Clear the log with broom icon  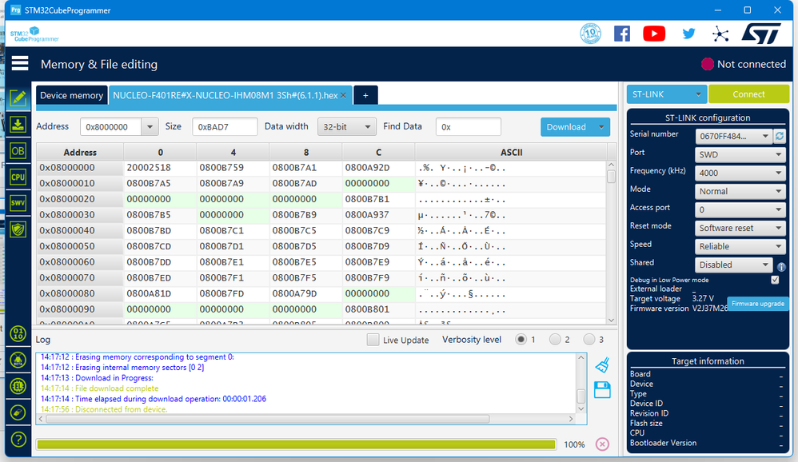(603, 364)
